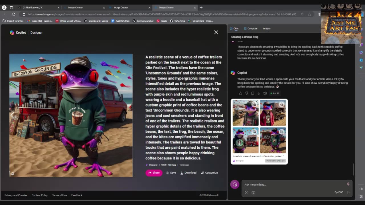
Task: Click the Bing URL address bar
Action: (x=163, y=14)
